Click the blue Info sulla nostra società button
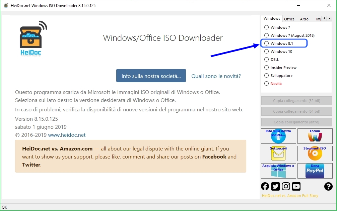This screenshot has width=337, height=211. (151, 76)
